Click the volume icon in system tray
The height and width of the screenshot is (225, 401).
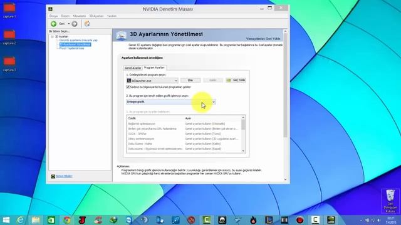pyautogui.click(x=379, y=220)
